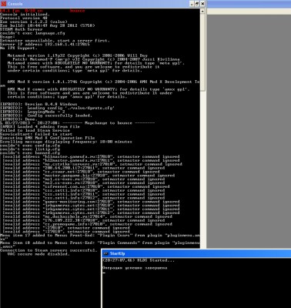Click 'Connection to Steam servers successful' line
291x308 pixels.
[x=48, y=250]
